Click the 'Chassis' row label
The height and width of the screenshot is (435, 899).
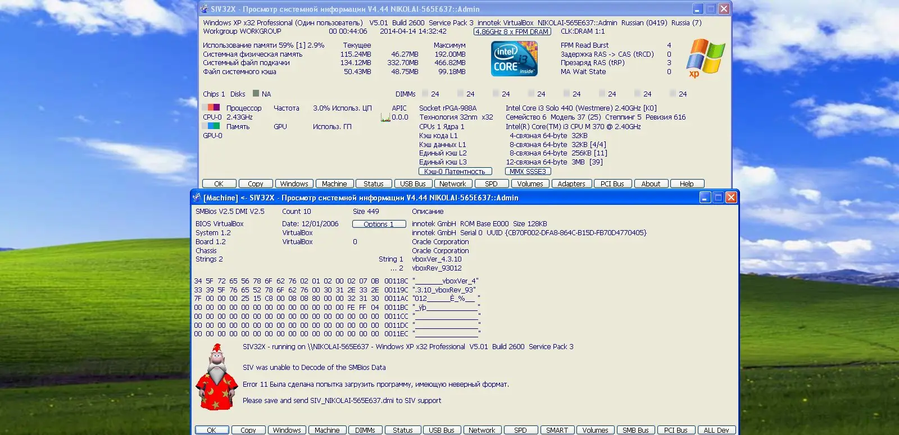pos(206,251)
